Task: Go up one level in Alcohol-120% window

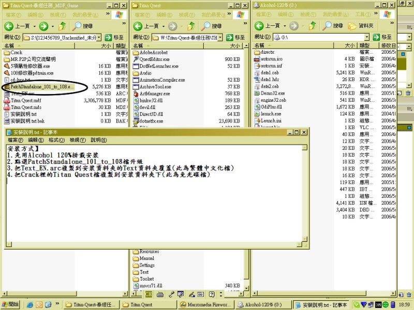Action: 313,26
